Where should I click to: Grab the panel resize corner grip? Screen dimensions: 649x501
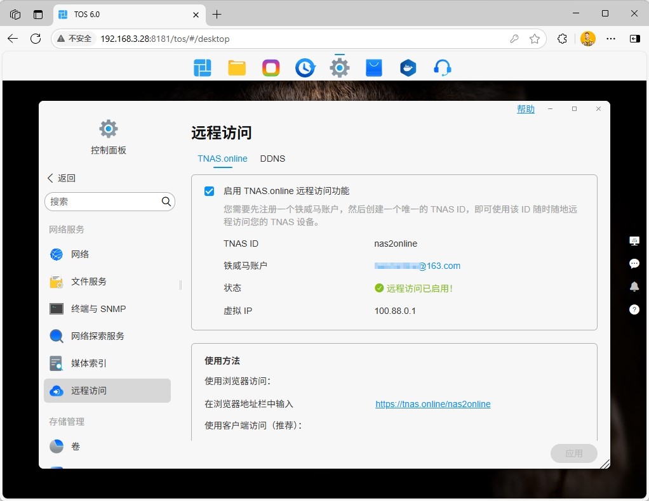605,464
